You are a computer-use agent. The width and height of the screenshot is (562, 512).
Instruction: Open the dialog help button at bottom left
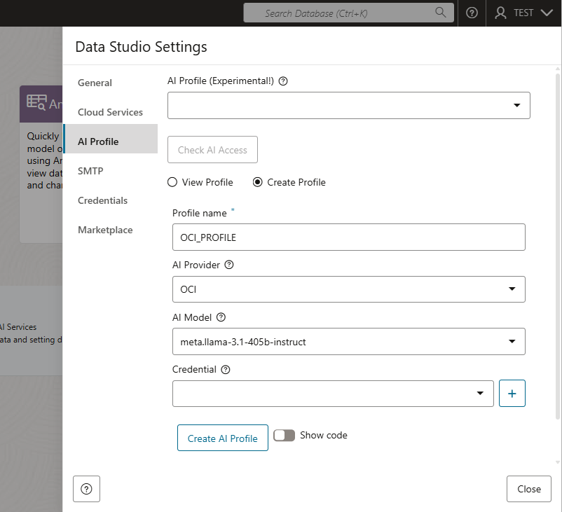(x=86, y=489)
